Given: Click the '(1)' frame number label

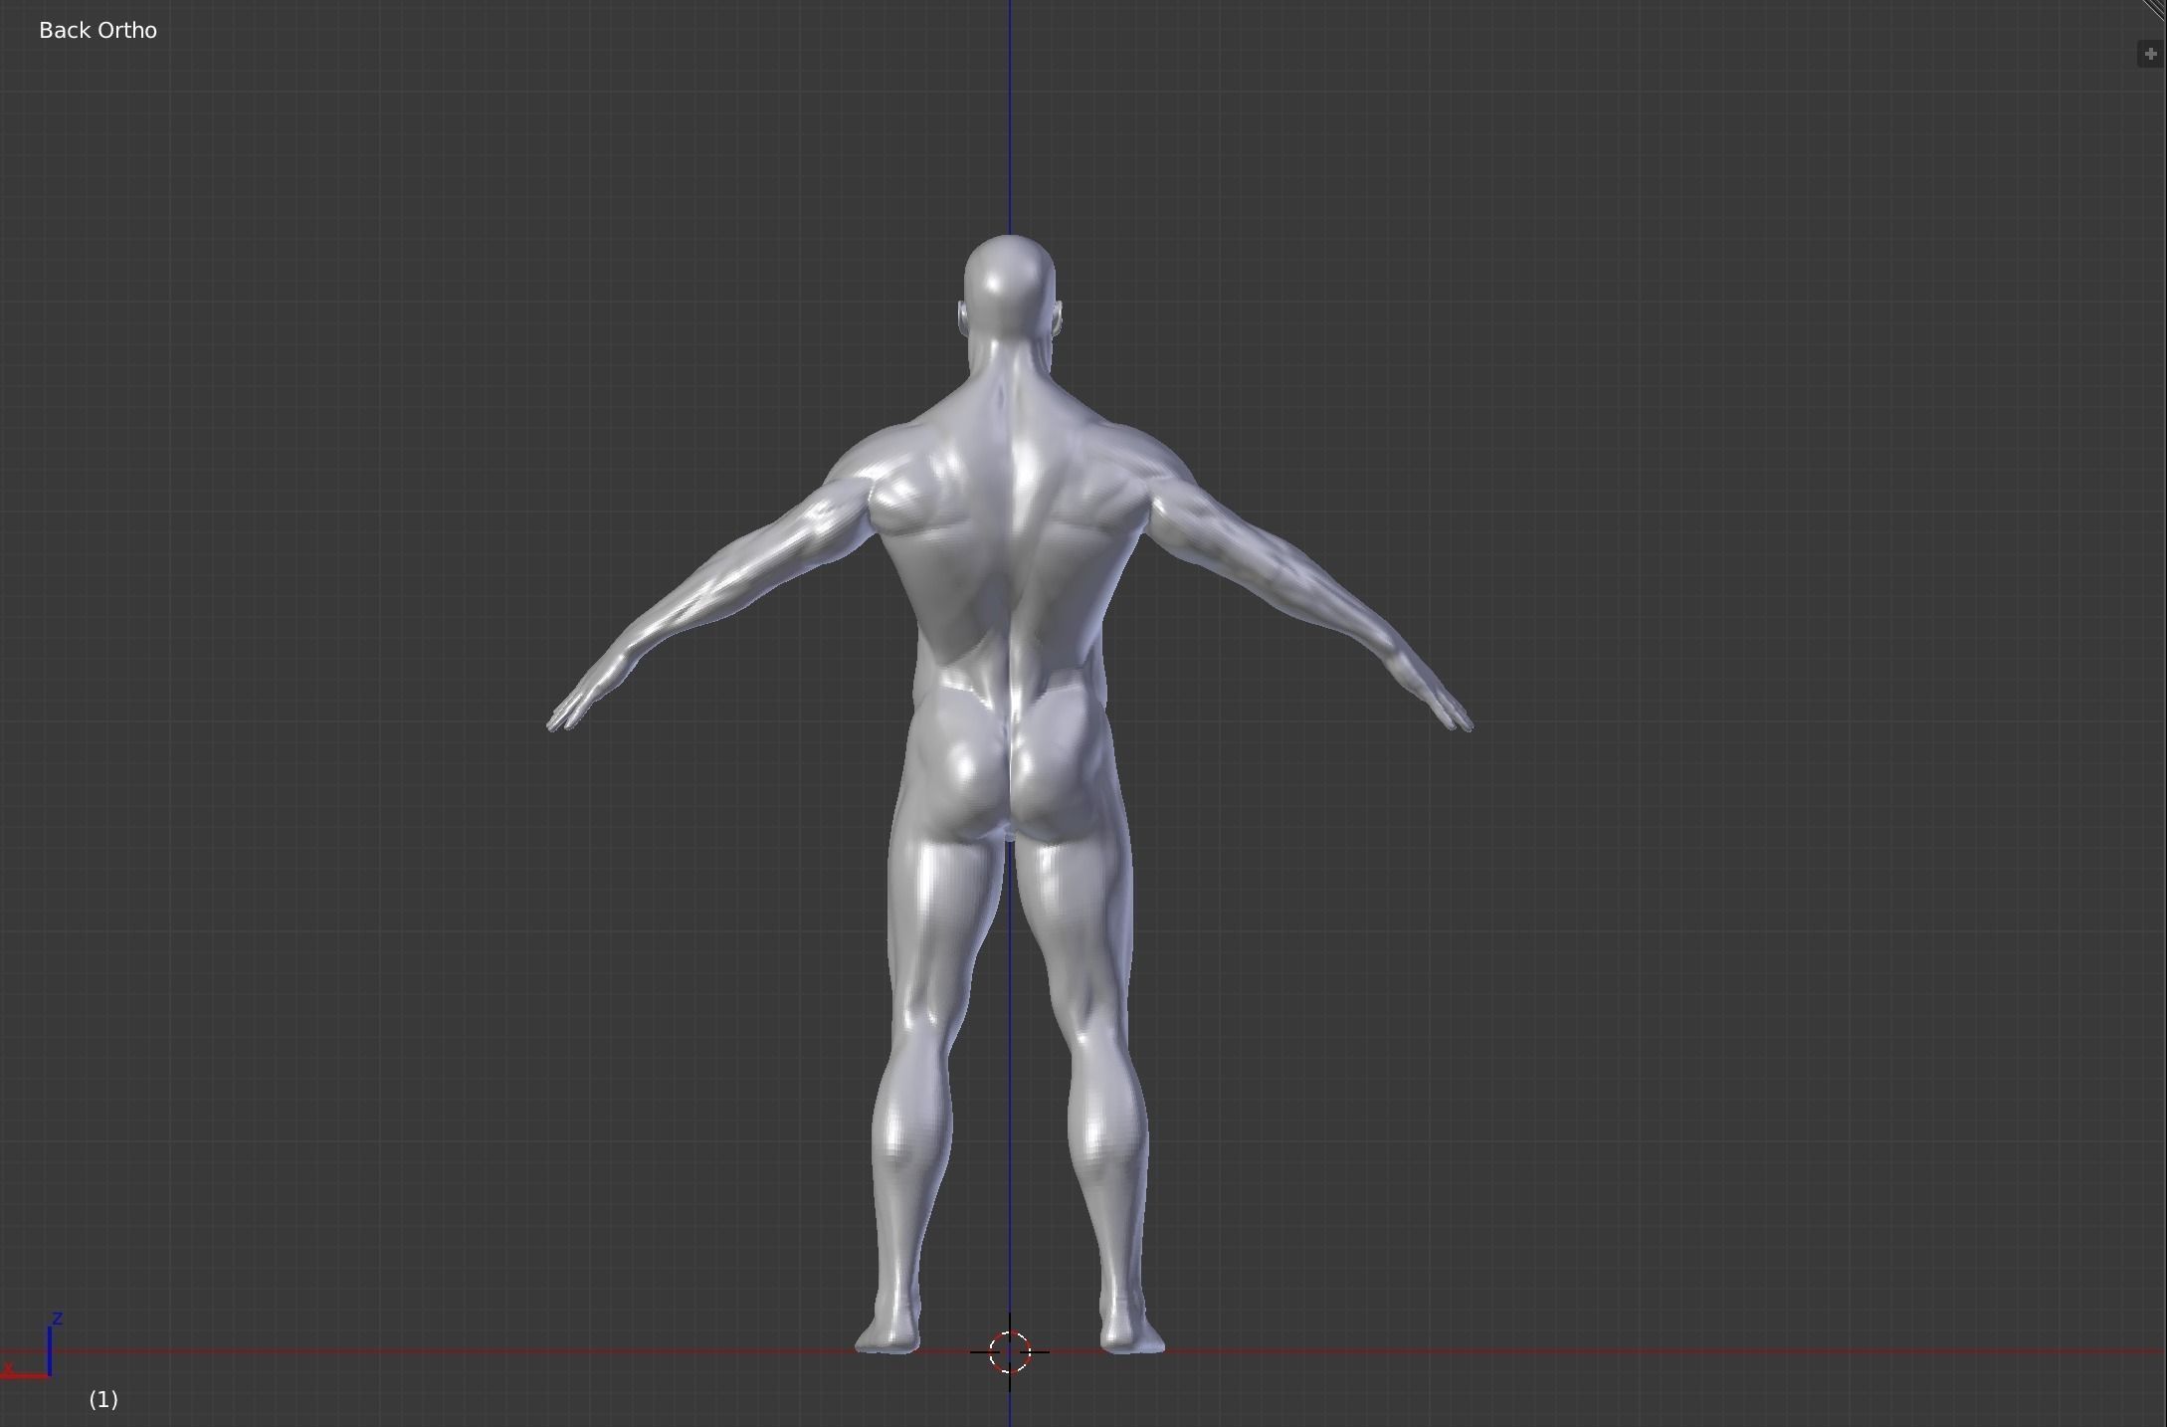Looking at the screenshot, I should (x=103, y=1399).
